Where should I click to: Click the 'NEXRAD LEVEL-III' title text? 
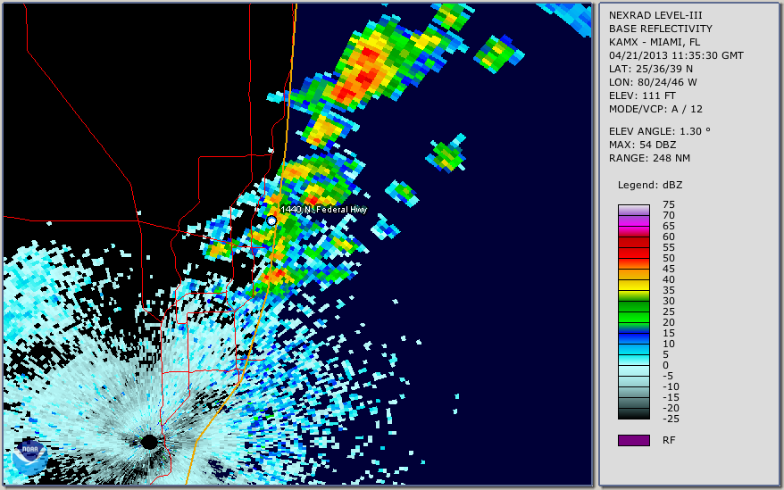655,15
